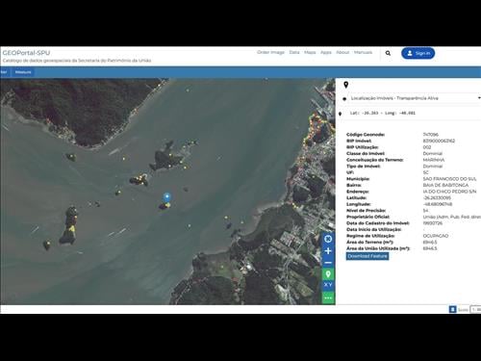Open the Data menu

coord(294,52)
